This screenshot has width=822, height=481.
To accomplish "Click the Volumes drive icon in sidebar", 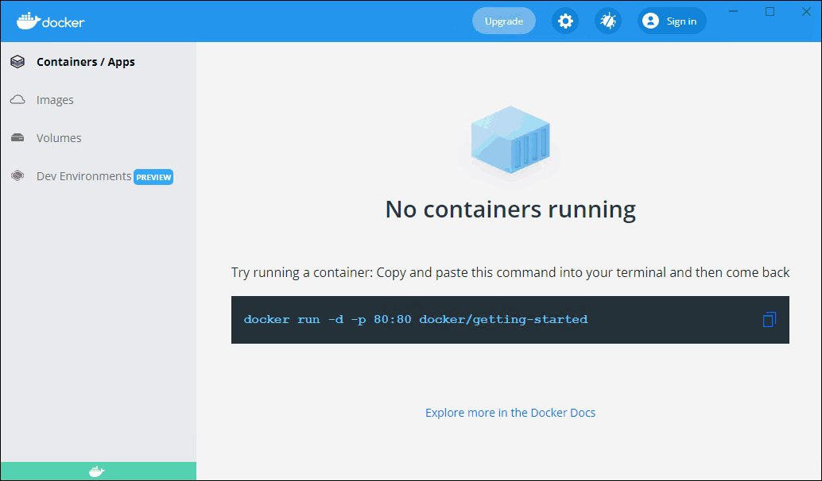I will point(17,137).
